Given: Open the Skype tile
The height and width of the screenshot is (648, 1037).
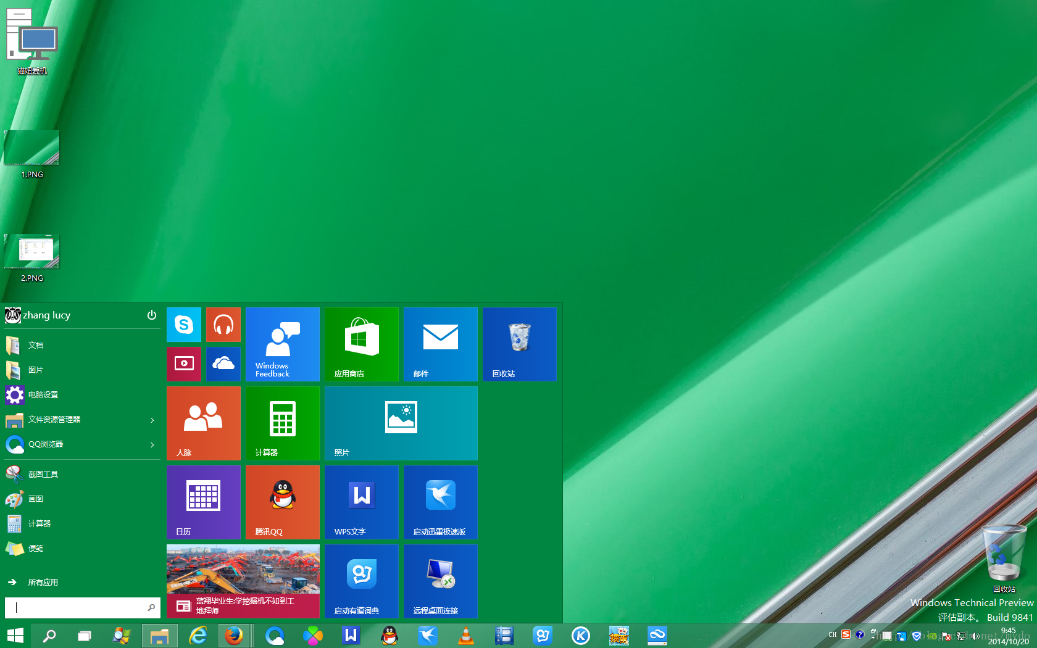Looking at the screenshot, I should (183, 324).
